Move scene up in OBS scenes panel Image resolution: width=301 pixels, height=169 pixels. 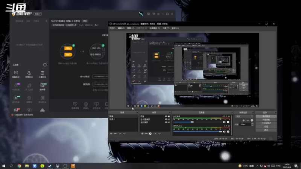(120, 134)
